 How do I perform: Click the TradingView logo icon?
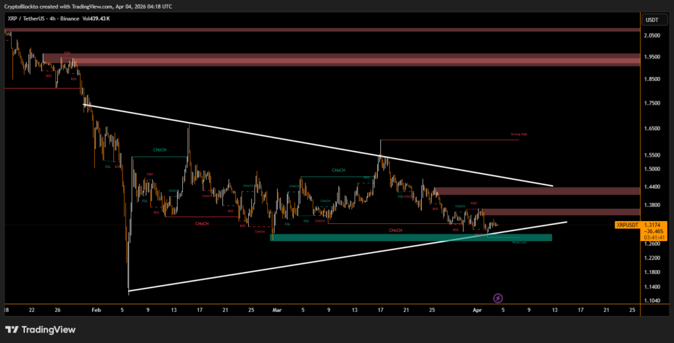click(13, 329)
